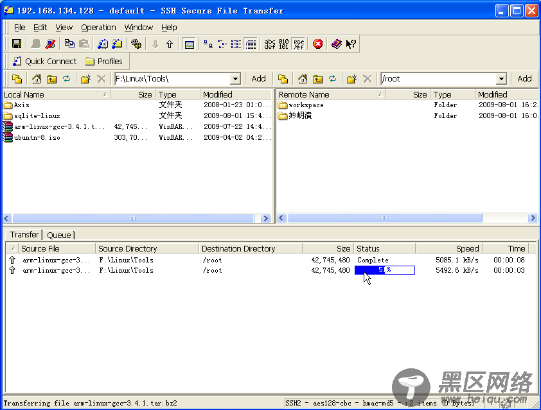
Task: Expand the F:\Linux\Tools\ path dropdown
Action: [235, 79]
